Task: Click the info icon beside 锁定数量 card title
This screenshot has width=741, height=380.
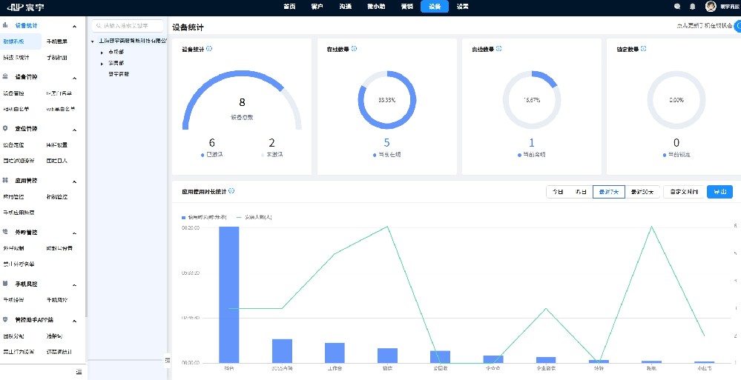Action: (644, 49)
